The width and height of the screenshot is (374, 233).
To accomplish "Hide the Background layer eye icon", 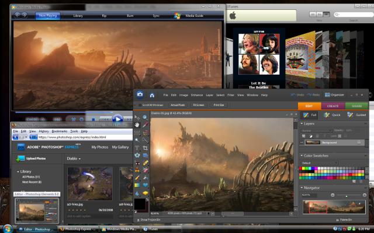I will 302,142.
